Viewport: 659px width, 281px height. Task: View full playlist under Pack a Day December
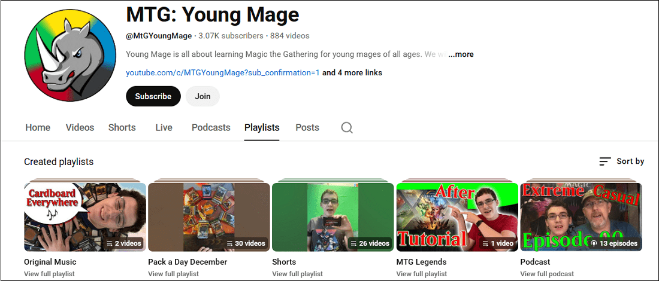click(x=173, y=274)
